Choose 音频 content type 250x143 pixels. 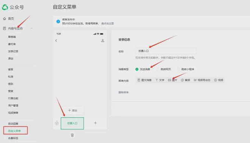(x=186, y=80)
